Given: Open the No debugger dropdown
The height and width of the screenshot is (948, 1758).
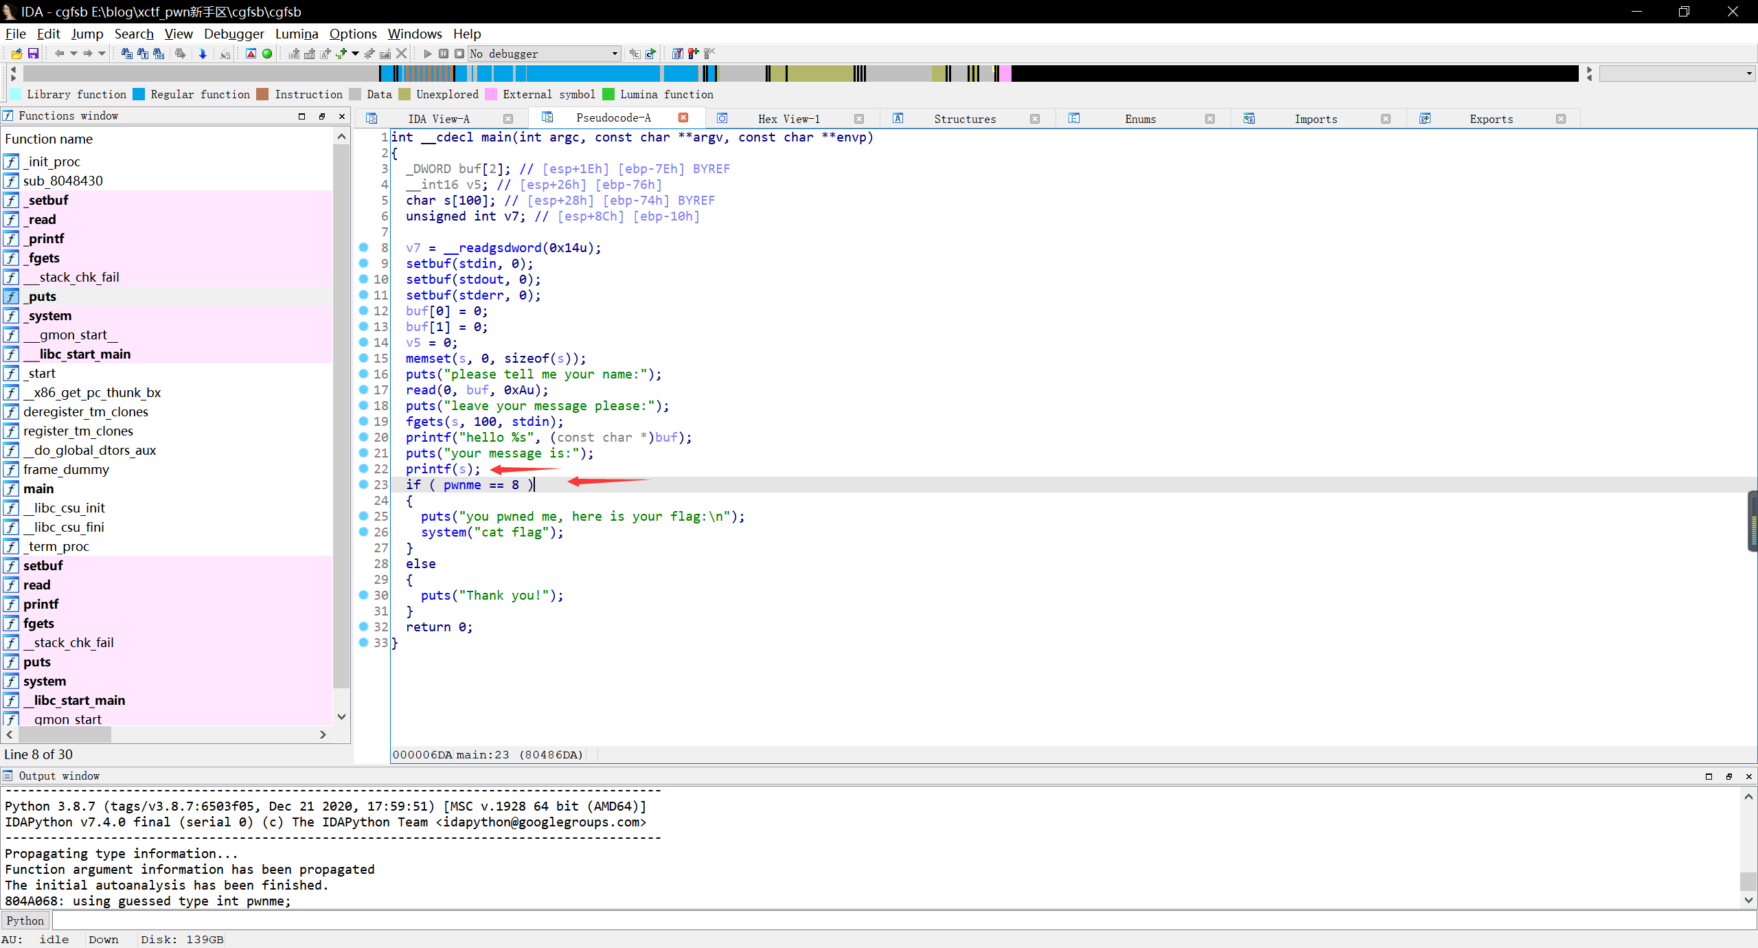Looking at the screenshot, I should (615, 54).
